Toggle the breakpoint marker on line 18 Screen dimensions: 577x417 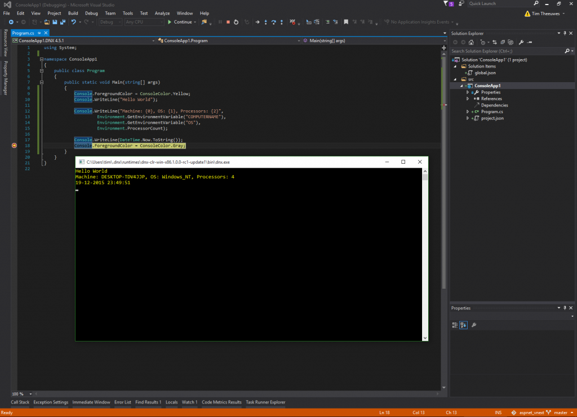pos(14,145)
